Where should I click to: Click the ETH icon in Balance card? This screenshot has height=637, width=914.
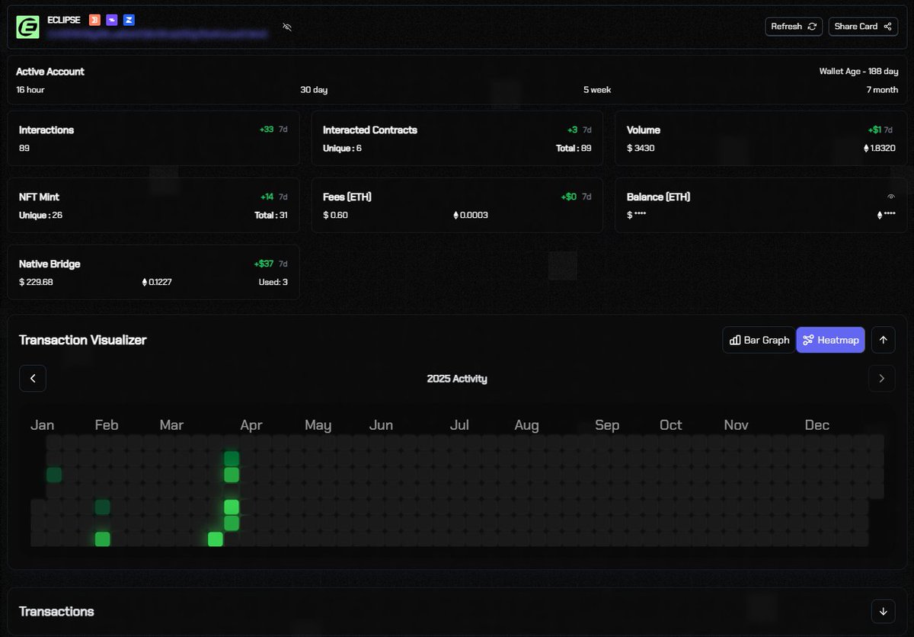tap(880, 215)
